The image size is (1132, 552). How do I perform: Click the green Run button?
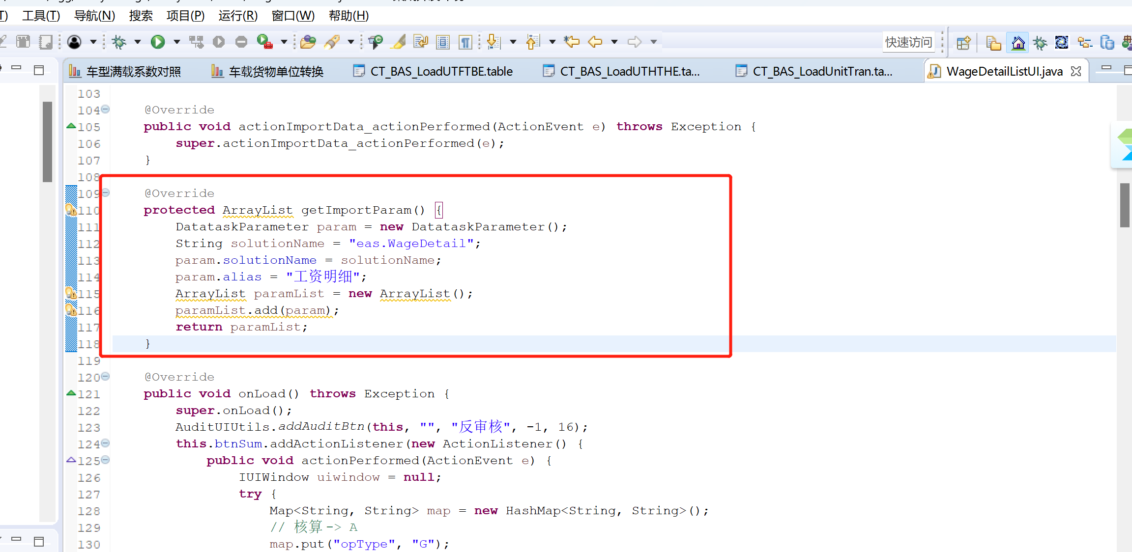coord(158,42)
